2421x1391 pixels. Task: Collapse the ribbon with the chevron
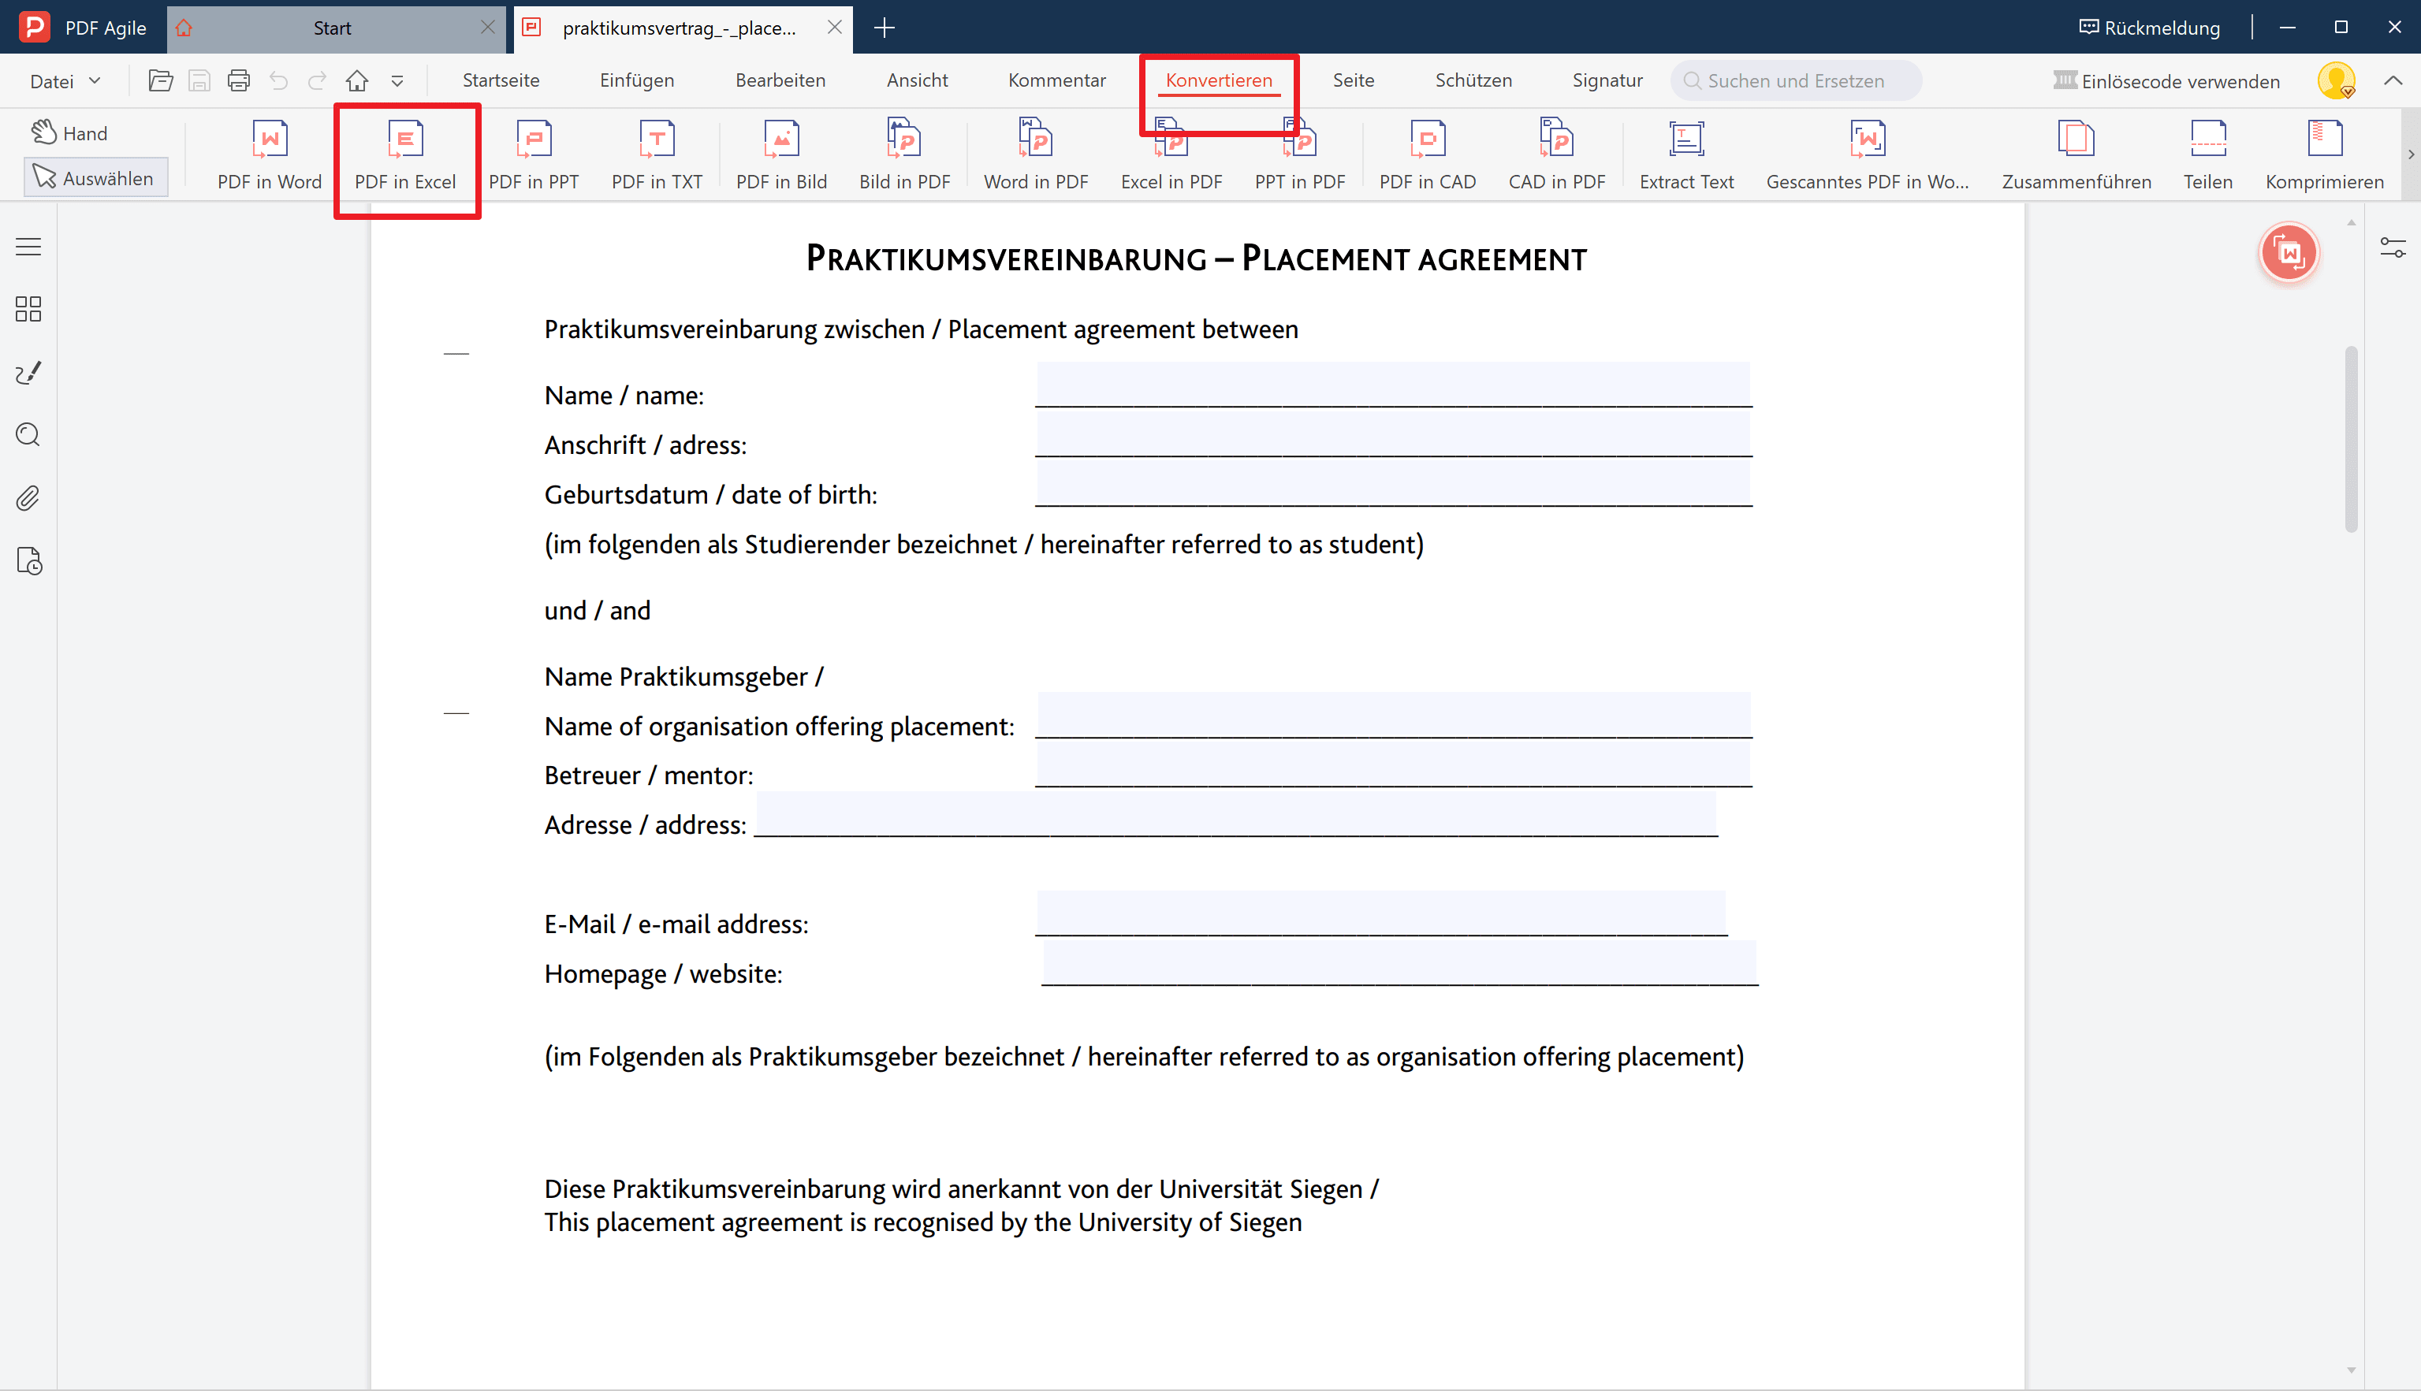point(2393,81)
